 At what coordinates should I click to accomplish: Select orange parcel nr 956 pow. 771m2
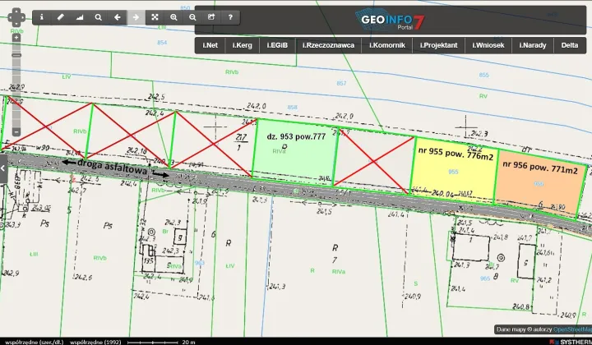click(x=541, y=183)
